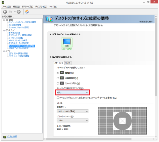Click the scaling preview test pattern image
The width and height of the screenshot is (159, 142).
click(x=122, y=121)
